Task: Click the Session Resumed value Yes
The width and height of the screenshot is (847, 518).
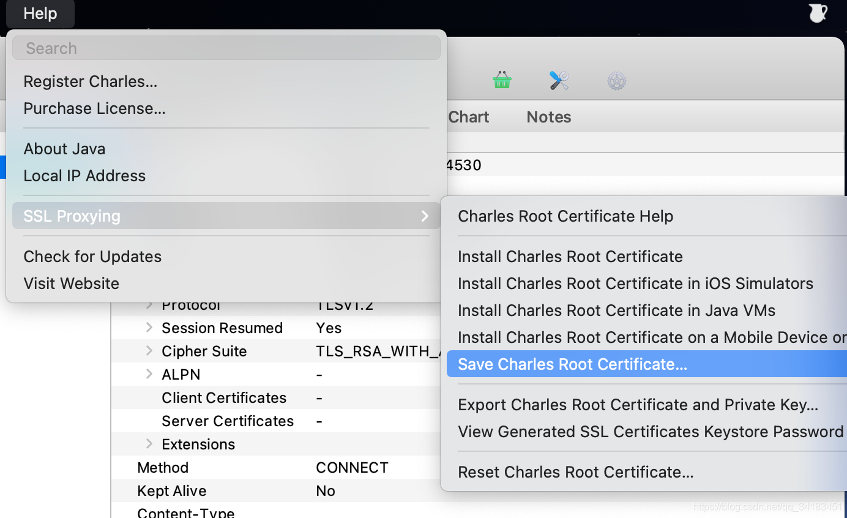Action: click(x=329, y=328)
